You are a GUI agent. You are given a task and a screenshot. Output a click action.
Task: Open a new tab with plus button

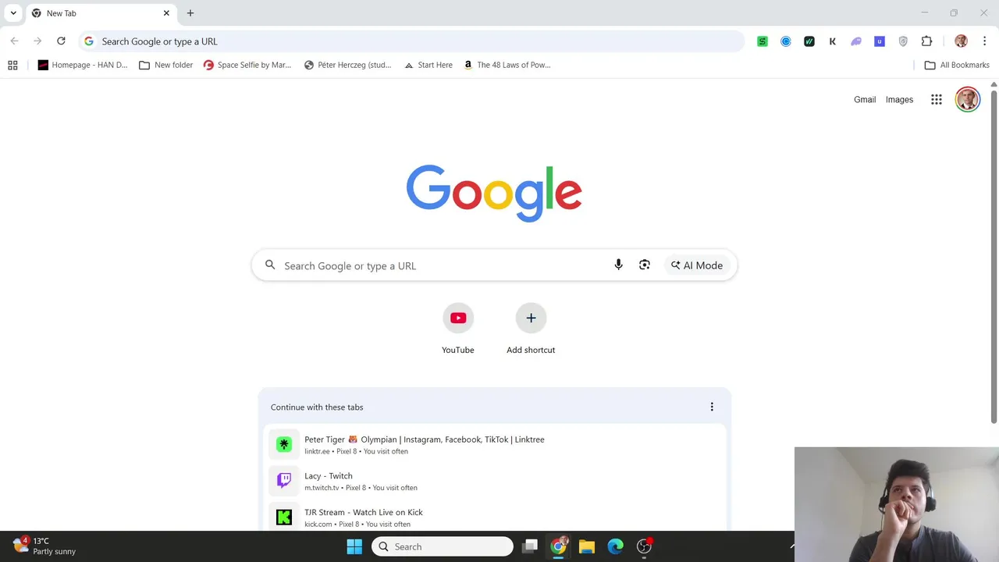click(x=190, y=13)
